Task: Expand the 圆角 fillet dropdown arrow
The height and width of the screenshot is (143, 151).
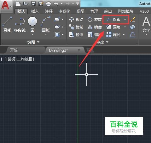Action: point(125,27)
